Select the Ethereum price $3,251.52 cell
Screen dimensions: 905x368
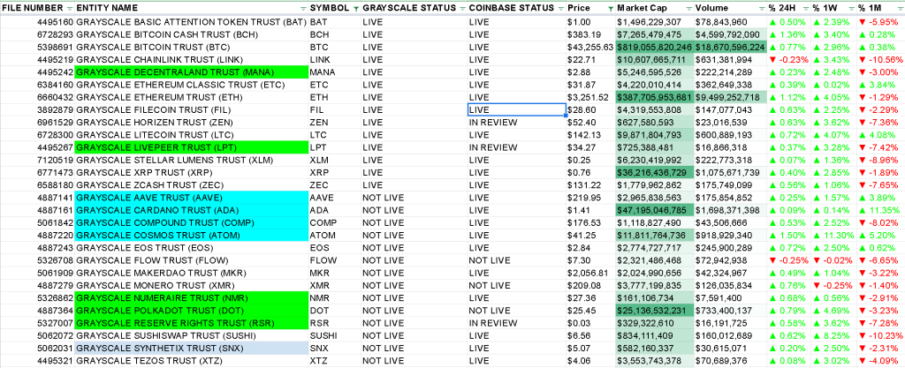click(591, 97)
